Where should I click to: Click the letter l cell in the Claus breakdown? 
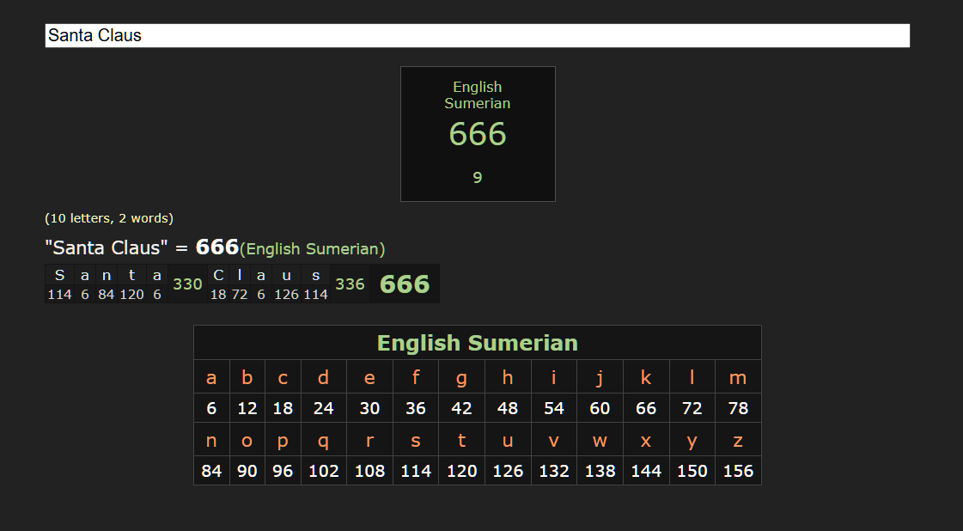(x=240, y=275)
